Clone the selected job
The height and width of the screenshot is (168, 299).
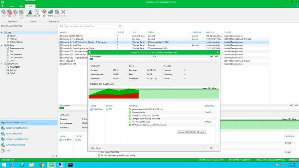click(50, 13)
